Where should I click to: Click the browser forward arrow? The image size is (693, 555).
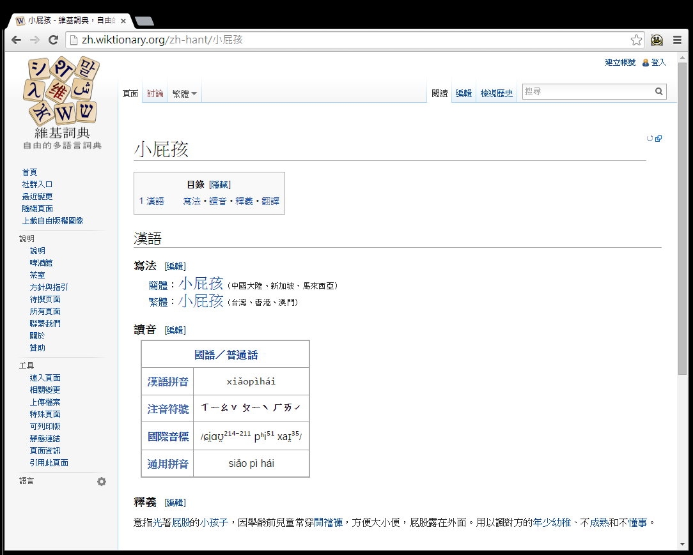click(35, 40)
